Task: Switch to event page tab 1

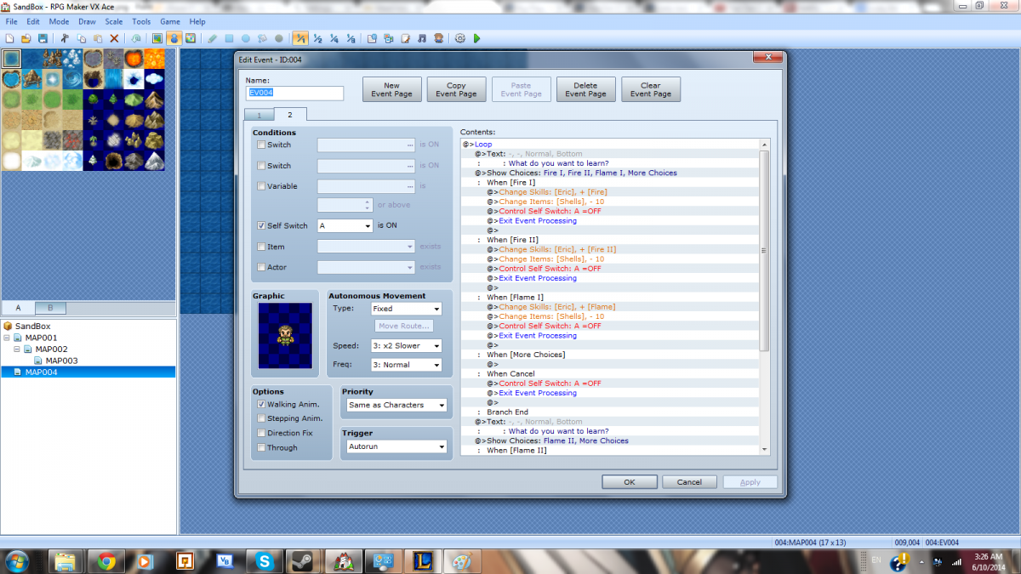Action: click(x=259, y=115)
